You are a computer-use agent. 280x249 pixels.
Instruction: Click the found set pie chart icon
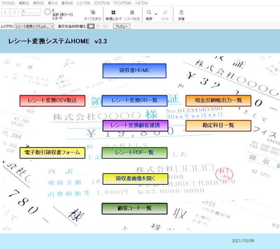[x=48, y=12]
